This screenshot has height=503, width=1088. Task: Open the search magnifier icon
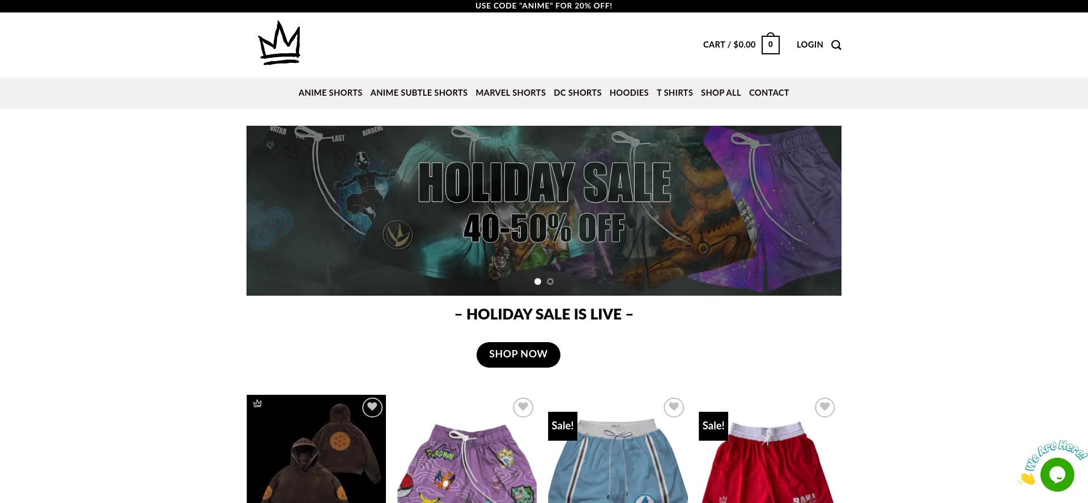[x=836, y=45]
